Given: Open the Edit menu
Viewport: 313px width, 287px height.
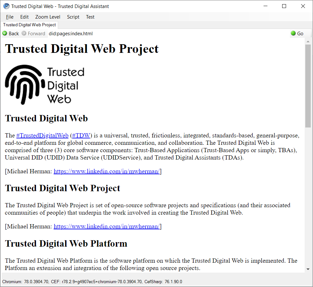Looking at the screenshot, I should 24,17.
